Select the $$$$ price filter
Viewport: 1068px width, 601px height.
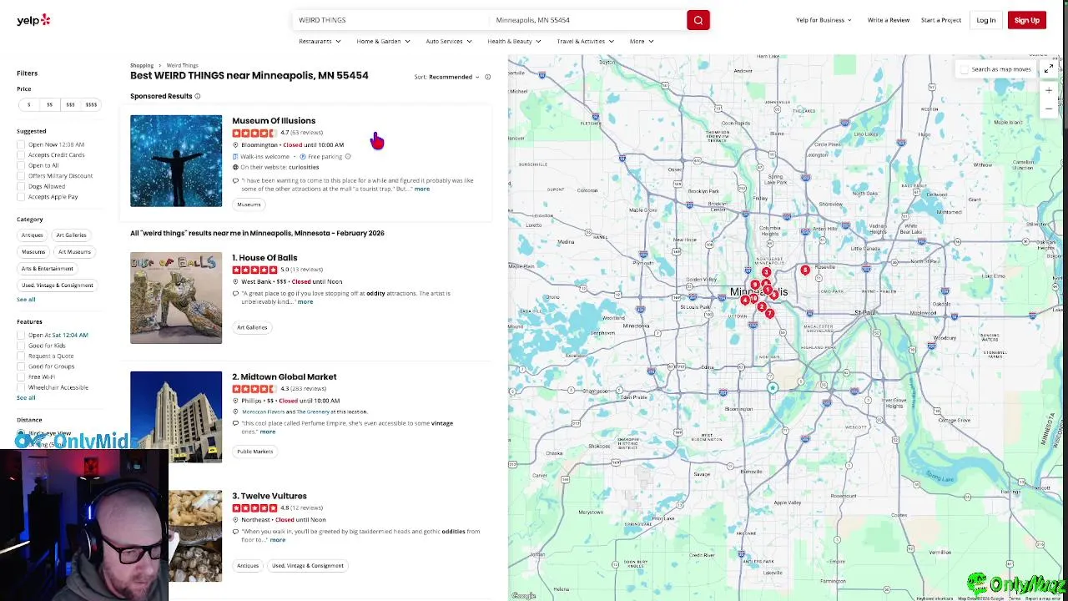pos(91,105)
